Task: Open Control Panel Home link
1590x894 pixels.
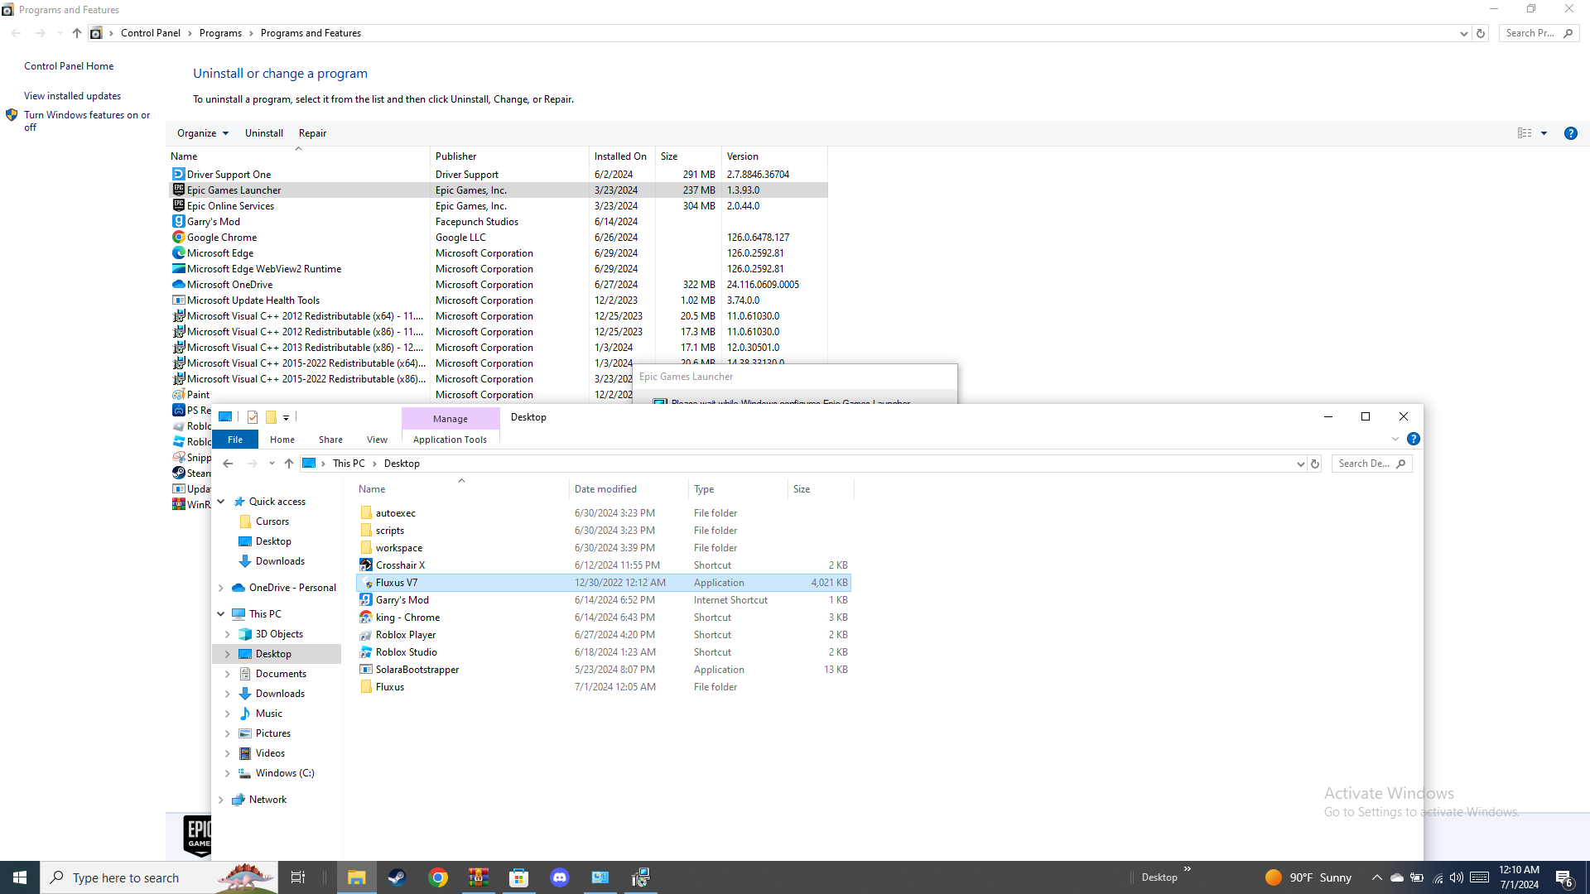Action: click(x=69, y=66)
